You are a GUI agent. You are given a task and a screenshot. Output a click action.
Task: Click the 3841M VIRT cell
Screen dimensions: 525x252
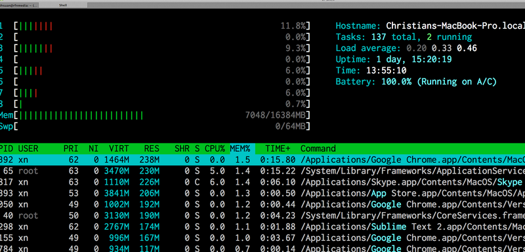[117, 193]
